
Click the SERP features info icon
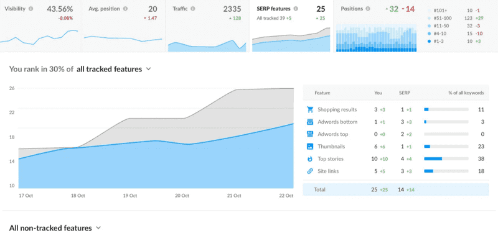click(x=296, y=9)
